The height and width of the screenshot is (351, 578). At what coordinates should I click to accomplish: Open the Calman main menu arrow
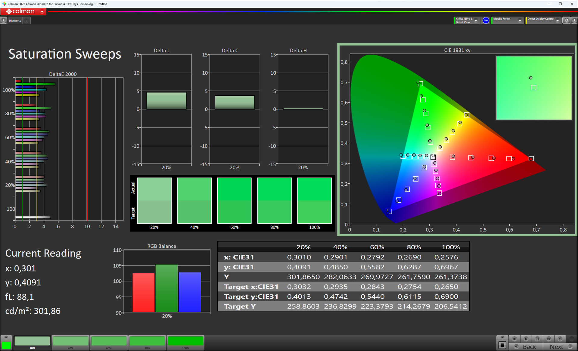coord(42,11)
